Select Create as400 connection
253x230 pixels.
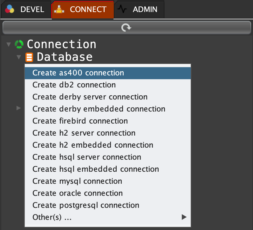[x=78, y=73]
